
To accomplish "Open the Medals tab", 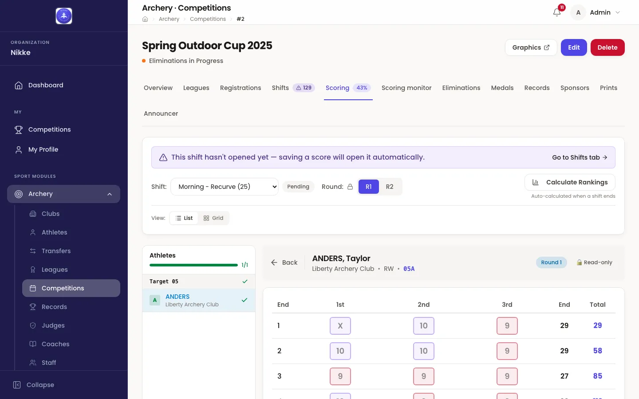I will 502,88.
